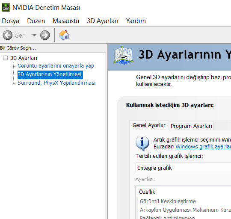Go to the home page icon
Image resolution: width=231 pixels, height=219 pixels.
64,35
